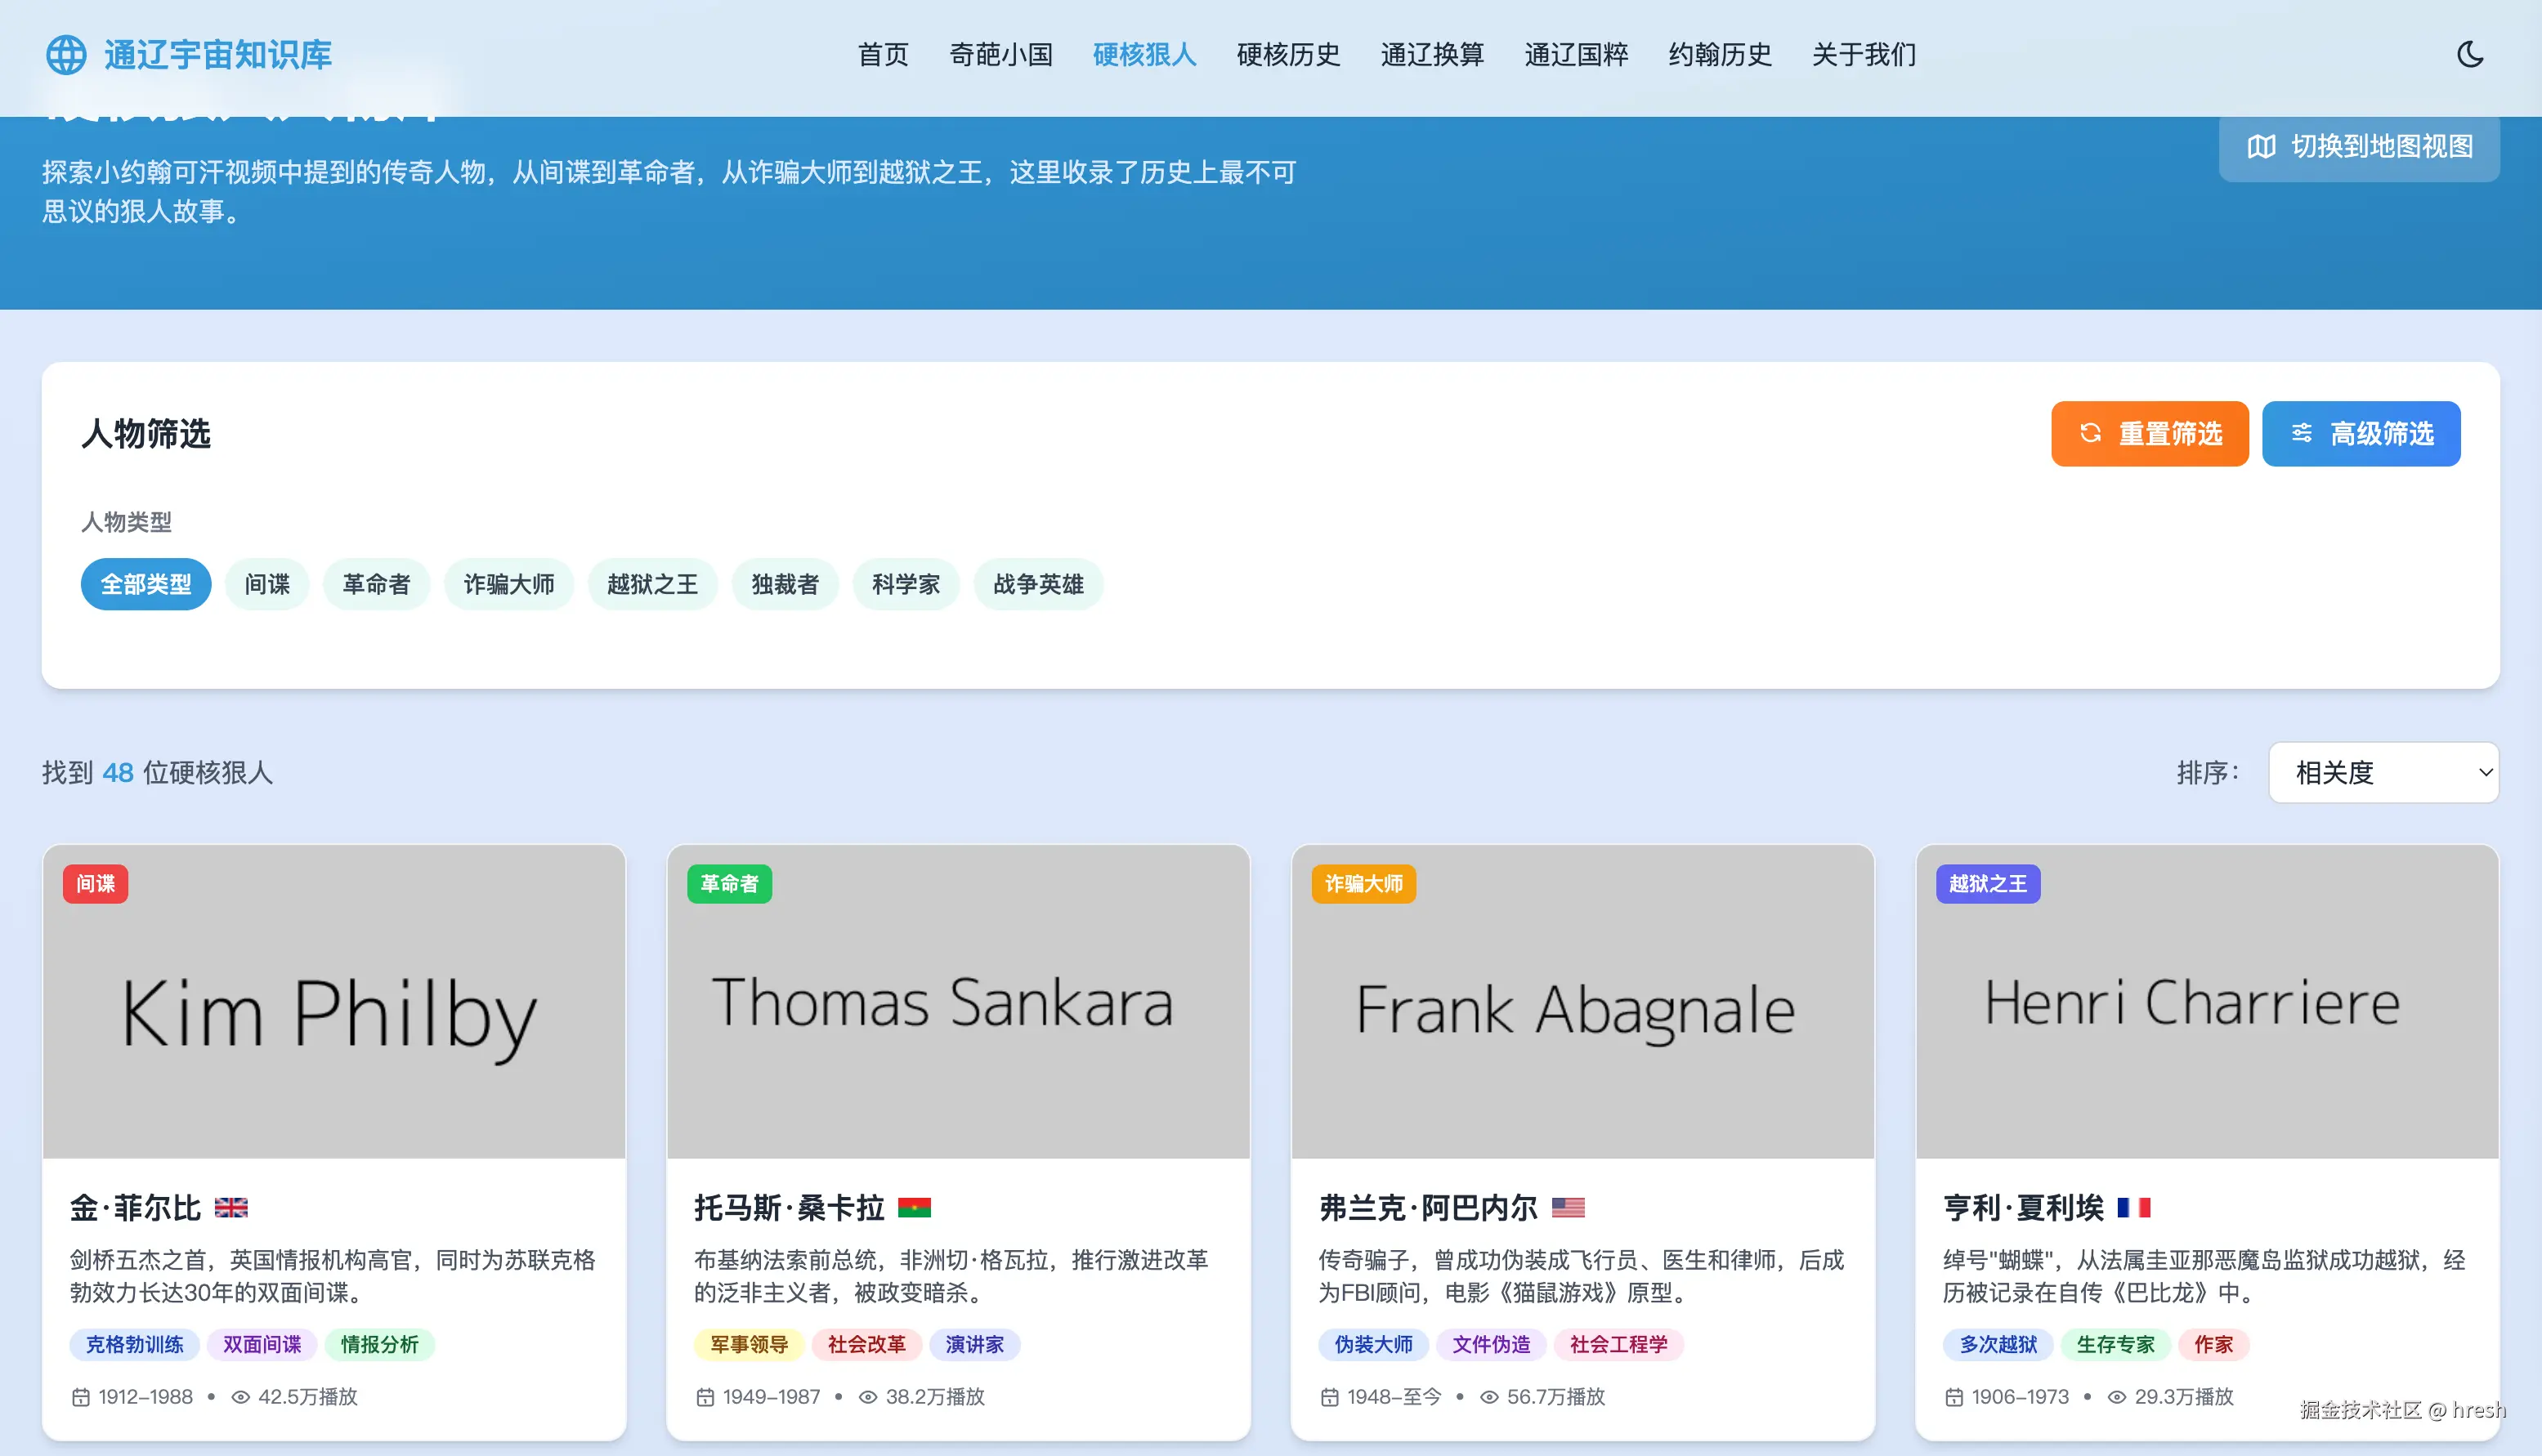
Task: Click the UK flag beside 金·菲尔比
Action: pyautogui.click(x=233, y=1207)
